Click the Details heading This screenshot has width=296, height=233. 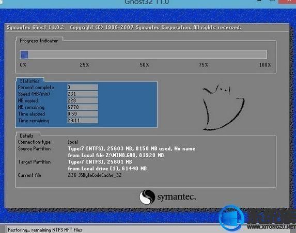pyautogui.click(x=26, y=136)
